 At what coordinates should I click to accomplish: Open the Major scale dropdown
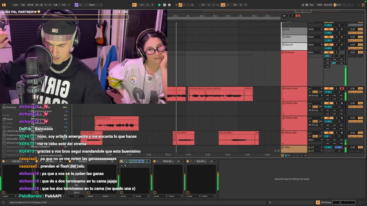95,5
